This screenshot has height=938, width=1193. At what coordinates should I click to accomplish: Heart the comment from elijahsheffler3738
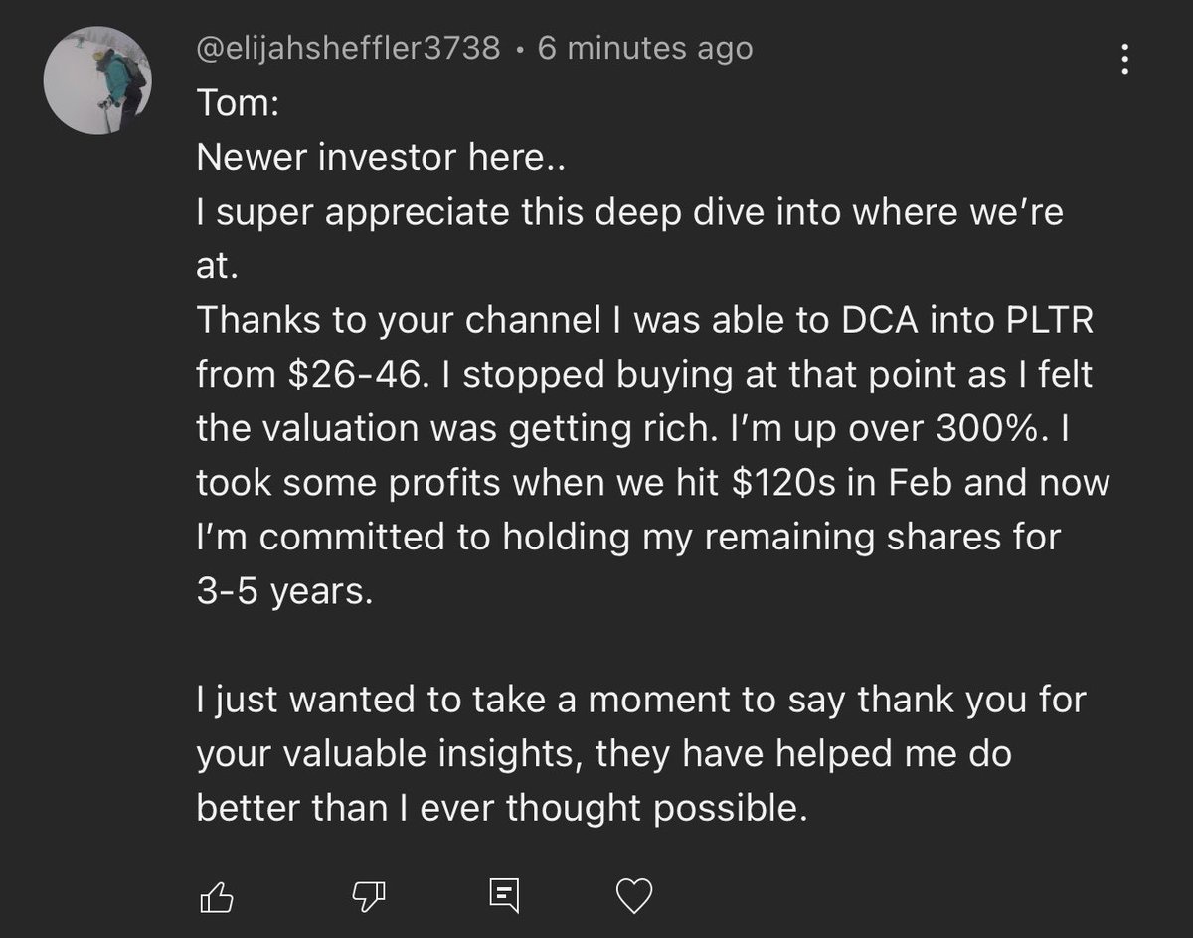tap(634, 897)
